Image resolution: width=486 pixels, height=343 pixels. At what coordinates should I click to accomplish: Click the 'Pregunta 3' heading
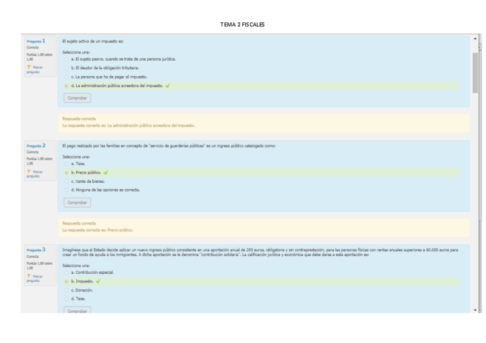tap(36, 250)
